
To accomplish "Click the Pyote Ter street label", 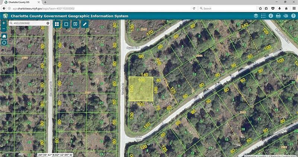I will pos(133,48).
